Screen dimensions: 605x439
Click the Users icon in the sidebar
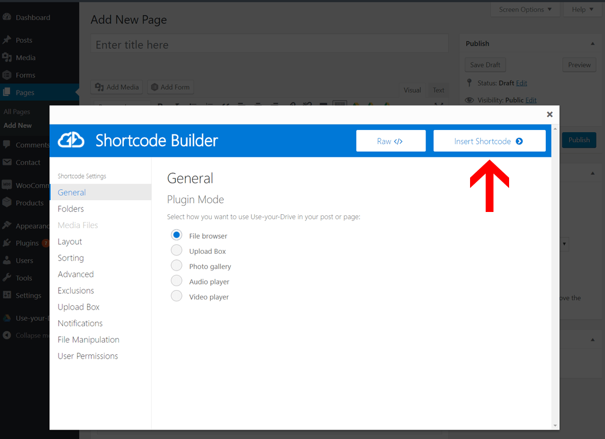pos(7,260)
